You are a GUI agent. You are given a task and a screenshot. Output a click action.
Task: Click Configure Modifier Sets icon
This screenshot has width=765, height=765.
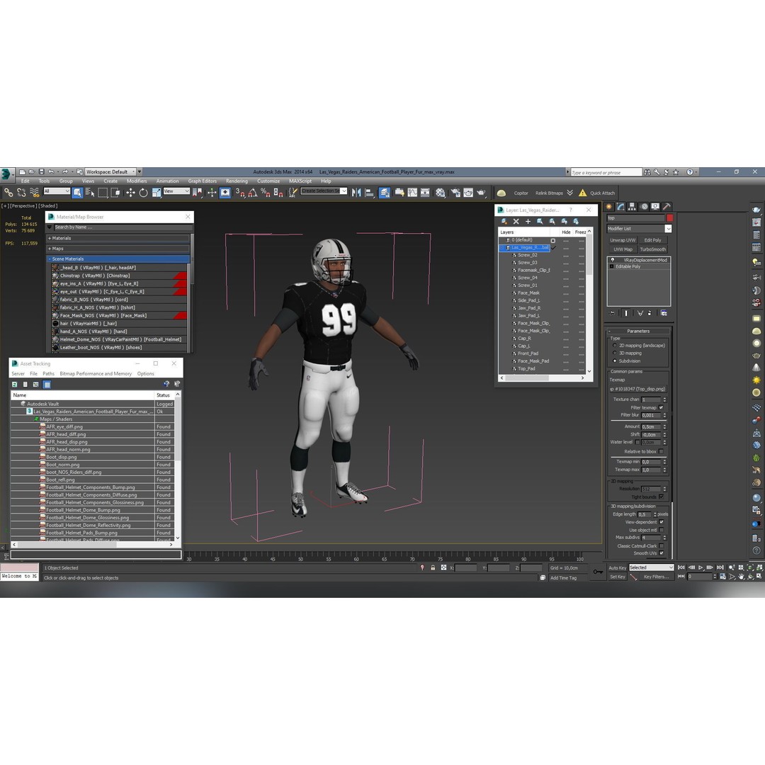pyautogui.click(x=664, y=313)
